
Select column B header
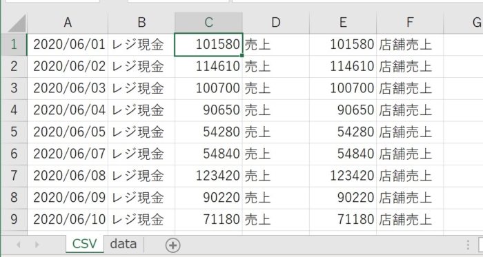(141, 23)
